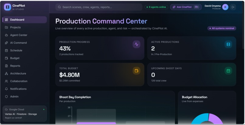Click the Schedule calendar icon in sidebar

click(6, 50)
